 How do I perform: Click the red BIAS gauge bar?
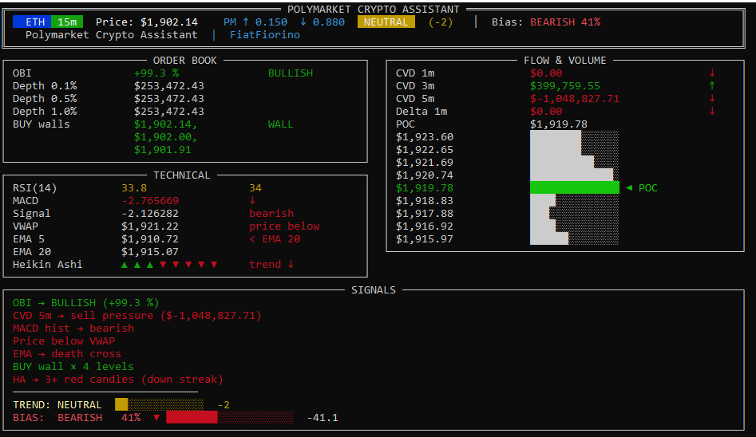(229, 417)
